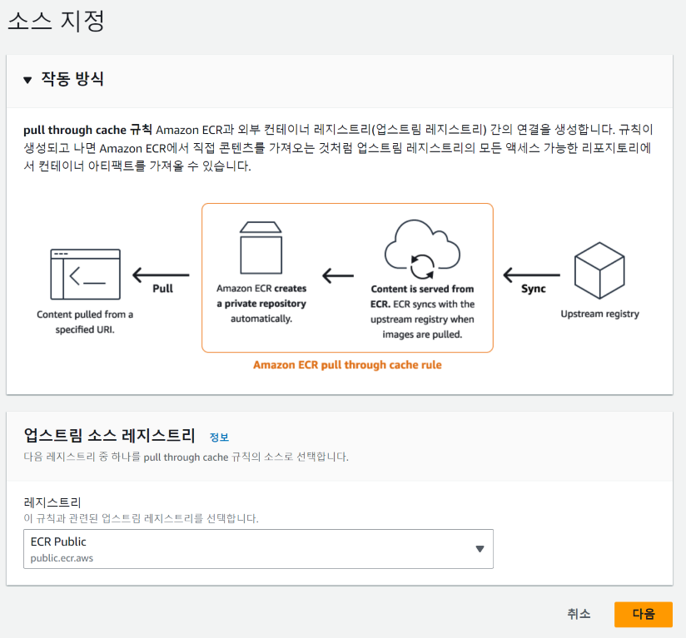Screen dimensions: 686x638
Task: Click the Pull arrow in diagram
Action: tap(161, 274)
